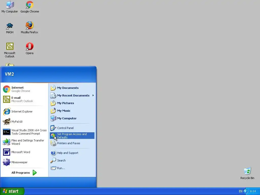Screen dimensions: 260x195
Task: Open E-mail Microsoft Outlook in Start menu
Action: [x=24, y=99]
